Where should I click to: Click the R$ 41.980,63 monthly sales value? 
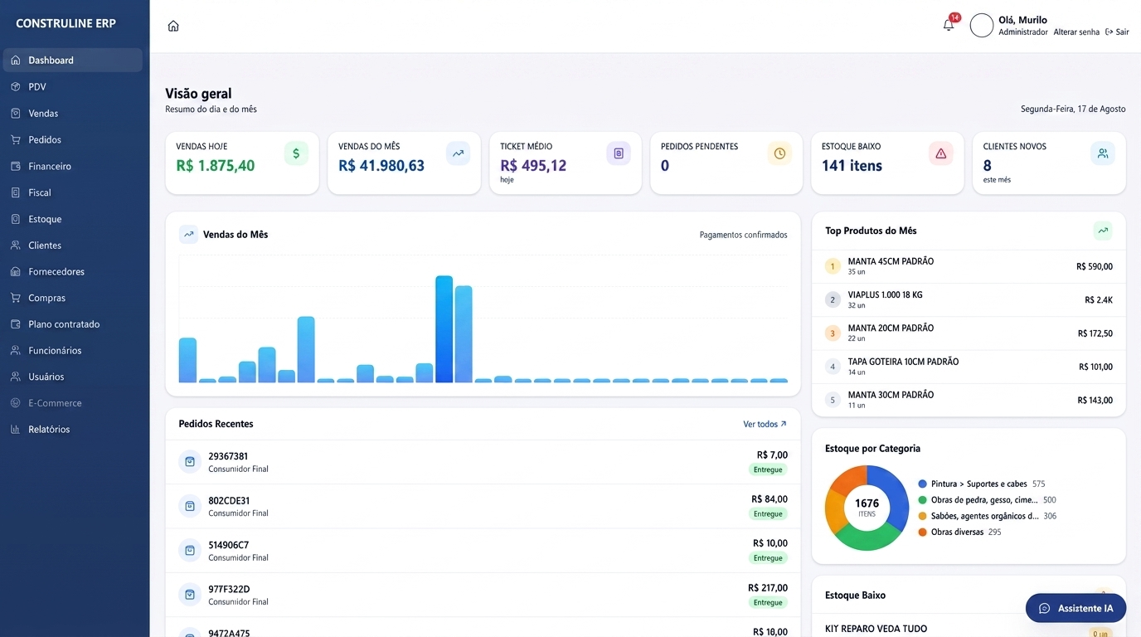[x=381, y=166]
